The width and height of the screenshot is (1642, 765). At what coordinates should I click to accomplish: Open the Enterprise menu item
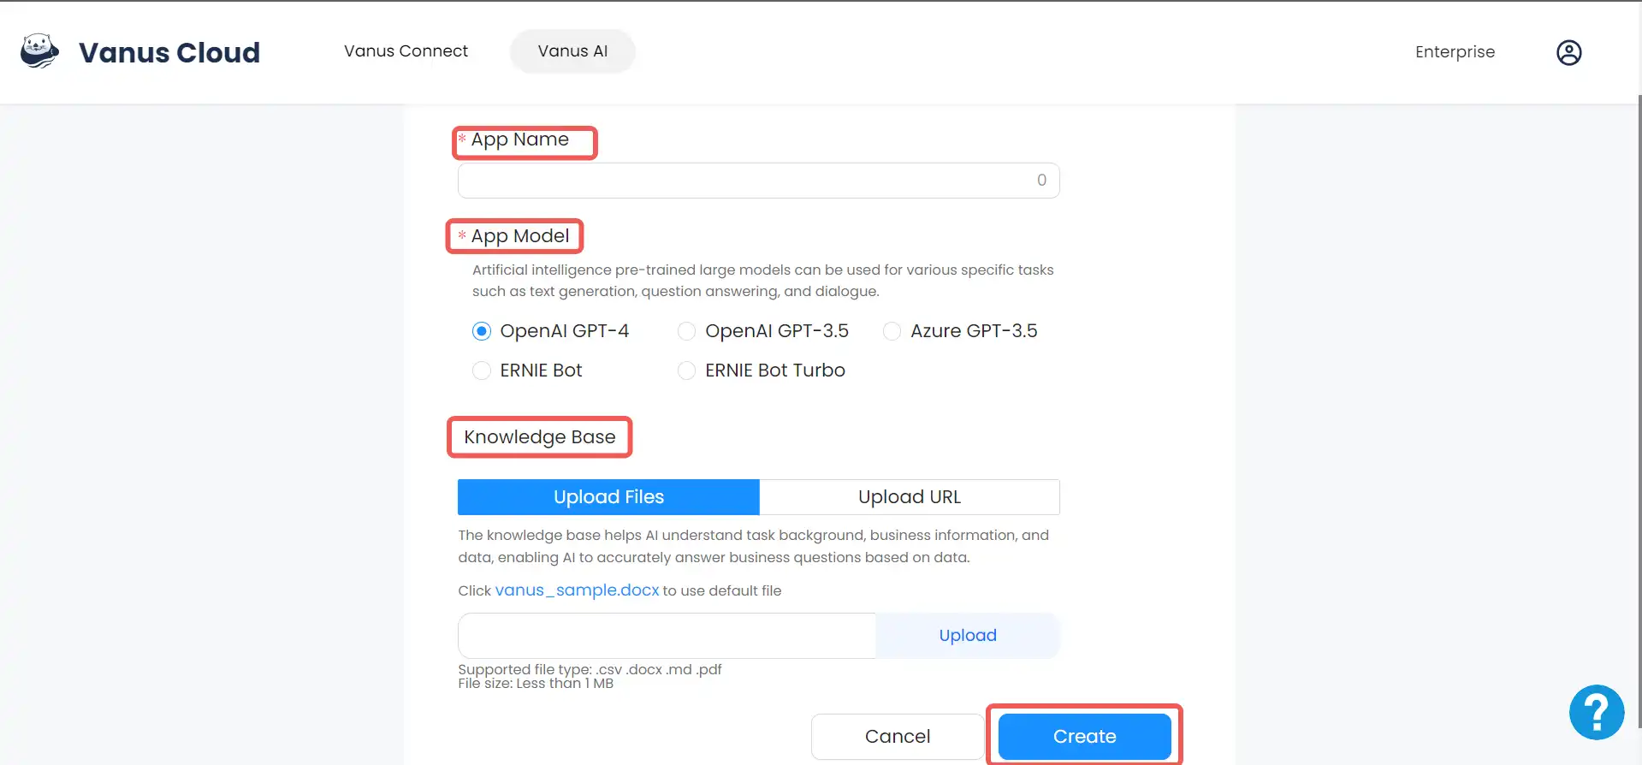point(1455,52)
